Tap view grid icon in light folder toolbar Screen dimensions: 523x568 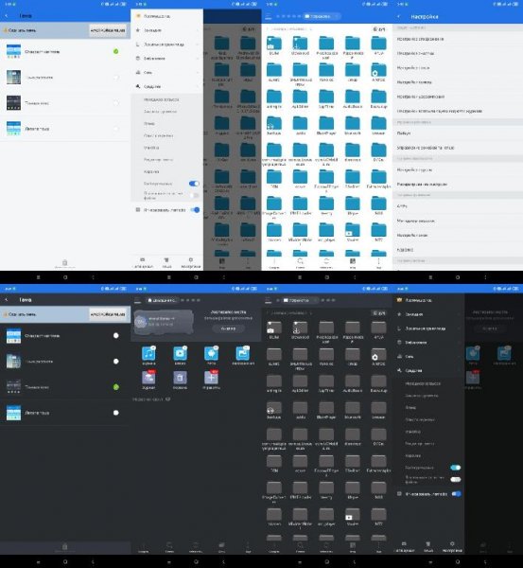(x=353, y=262)
